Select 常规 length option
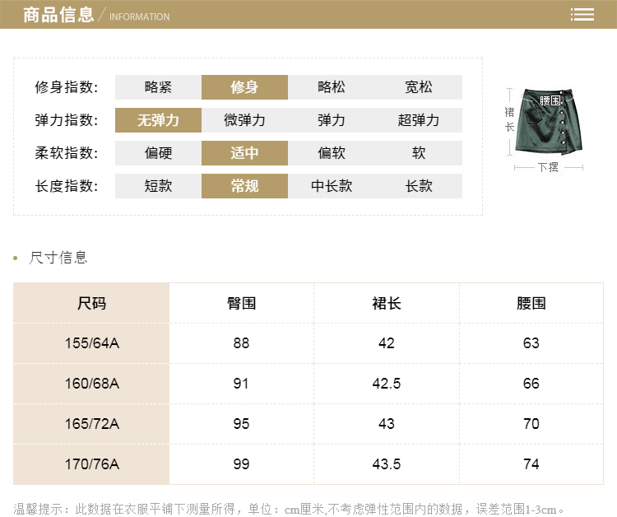Image resolution: width=617 pixels, height=517 pixels. pos(244,186)
